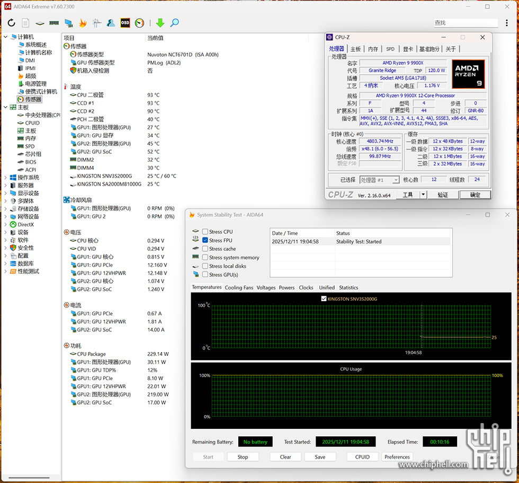
Task: Click the memory module toolbar icon
Action: click(54, 23)
